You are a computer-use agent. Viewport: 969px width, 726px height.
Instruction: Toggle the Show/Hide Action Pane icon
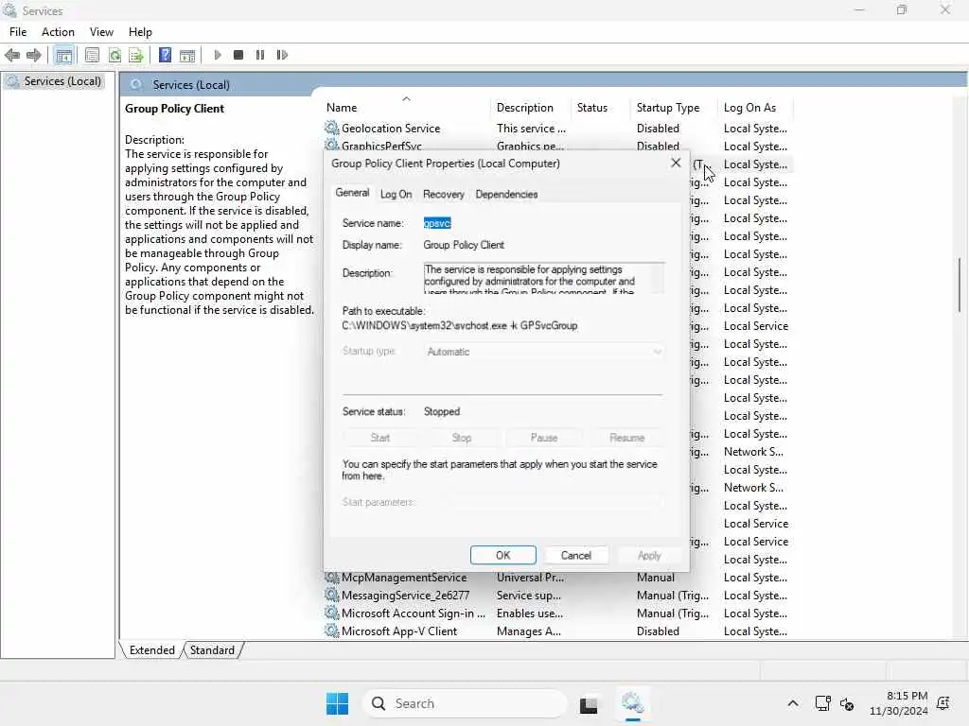click(x=187, y=55)
